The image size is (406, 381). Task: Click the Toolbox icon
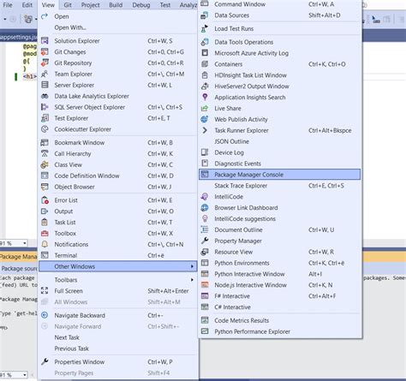(45, 234)
